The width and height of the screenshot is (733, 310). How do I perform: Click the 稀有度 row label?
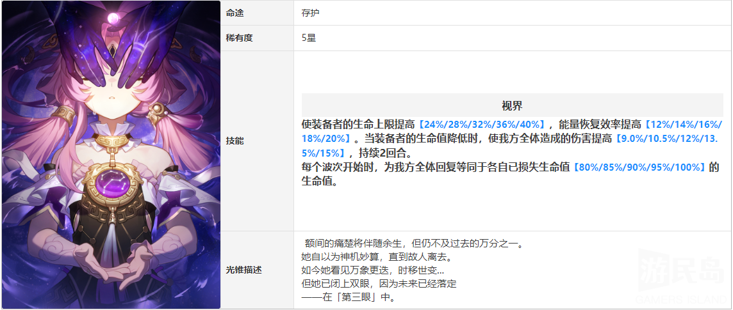point(240,38)
